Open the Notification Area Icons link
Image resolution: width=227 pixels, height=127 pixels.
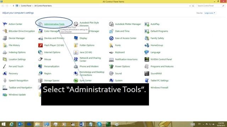pos(126,59)
